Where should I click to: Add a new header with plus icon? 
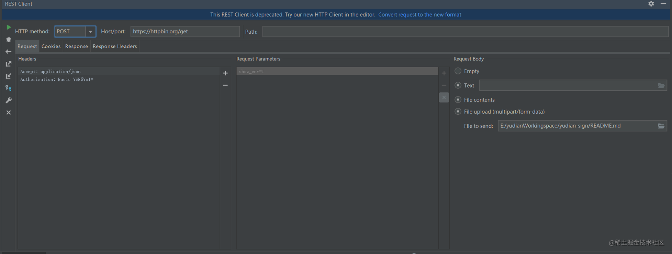point(225,73)
